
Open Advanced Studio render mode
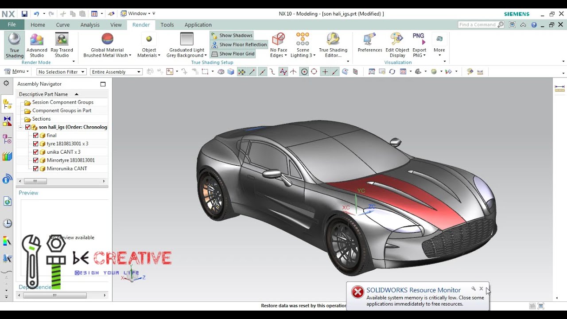[37, 45]
